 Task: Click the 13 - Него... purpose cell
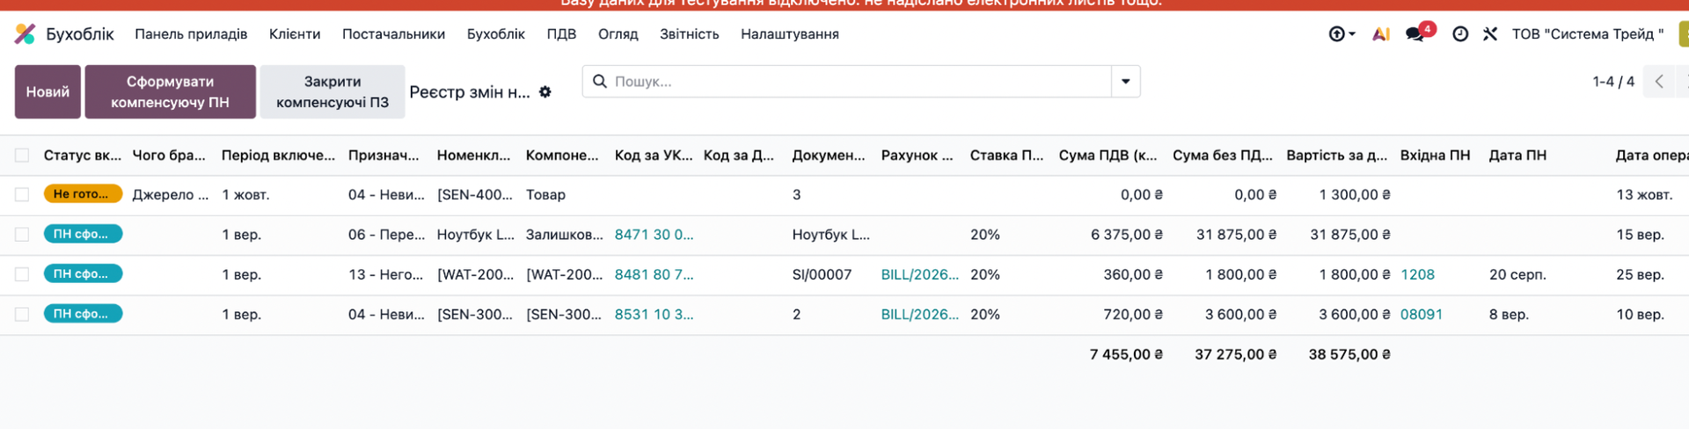click(x=385, y=274)
